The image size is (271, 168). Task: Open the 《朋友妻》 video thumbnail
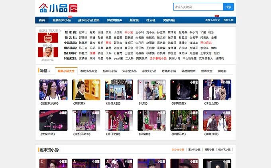tap(86, 90)
